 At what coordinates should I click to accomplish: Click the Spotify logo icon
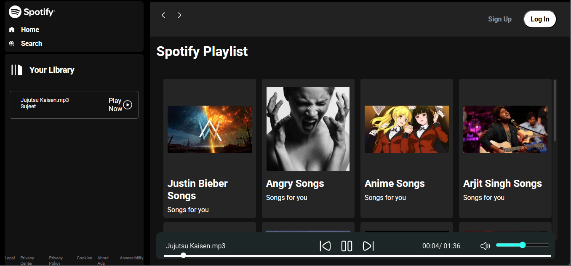point(15,12)
